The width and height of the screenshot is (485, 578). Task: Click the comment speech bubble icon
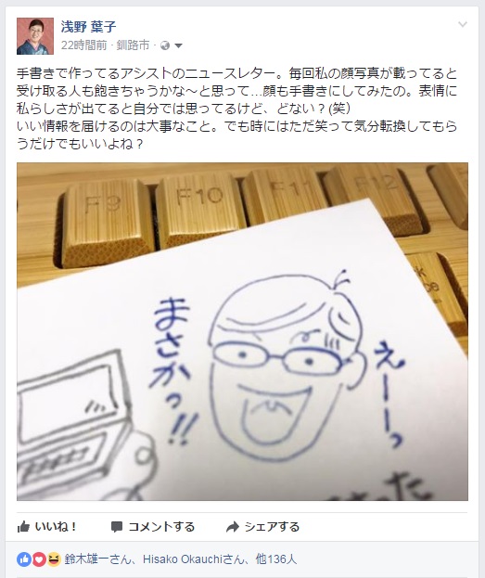[117, 527]
